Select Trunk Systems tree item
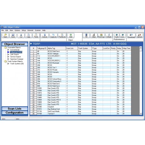Image resolution: width=145 pixels, height=145 pixels. click(x=17, y=64)
